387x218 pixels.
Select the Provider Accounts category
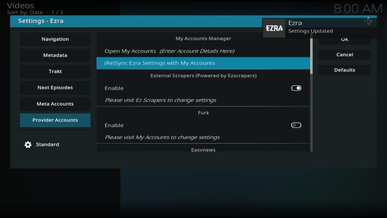point(55,120)
